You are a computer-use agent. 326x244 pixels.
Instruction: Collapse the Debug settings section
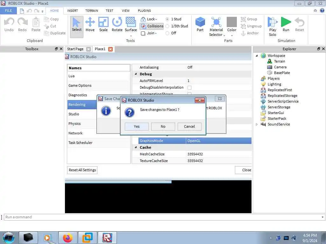click(x=136, y=74)
